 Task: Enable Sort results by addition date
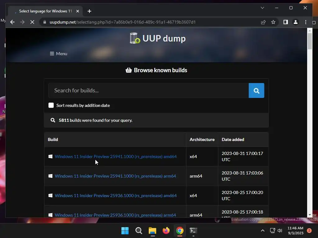(x=51, y=105)
